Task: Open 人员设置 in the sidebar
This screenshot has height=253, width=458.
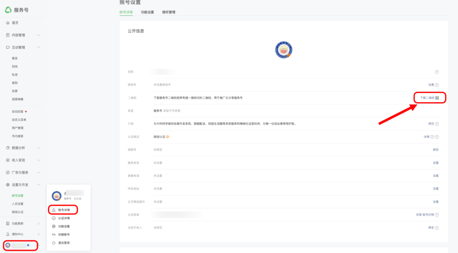Action: click(x=17, y=204)
